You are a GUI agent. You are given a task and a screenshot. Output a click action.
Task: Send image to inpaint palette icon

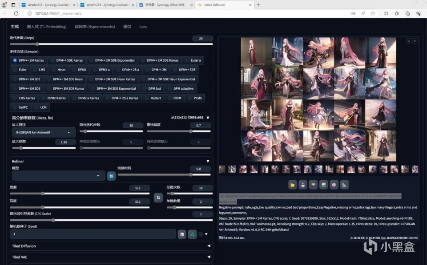coord(334,185)
